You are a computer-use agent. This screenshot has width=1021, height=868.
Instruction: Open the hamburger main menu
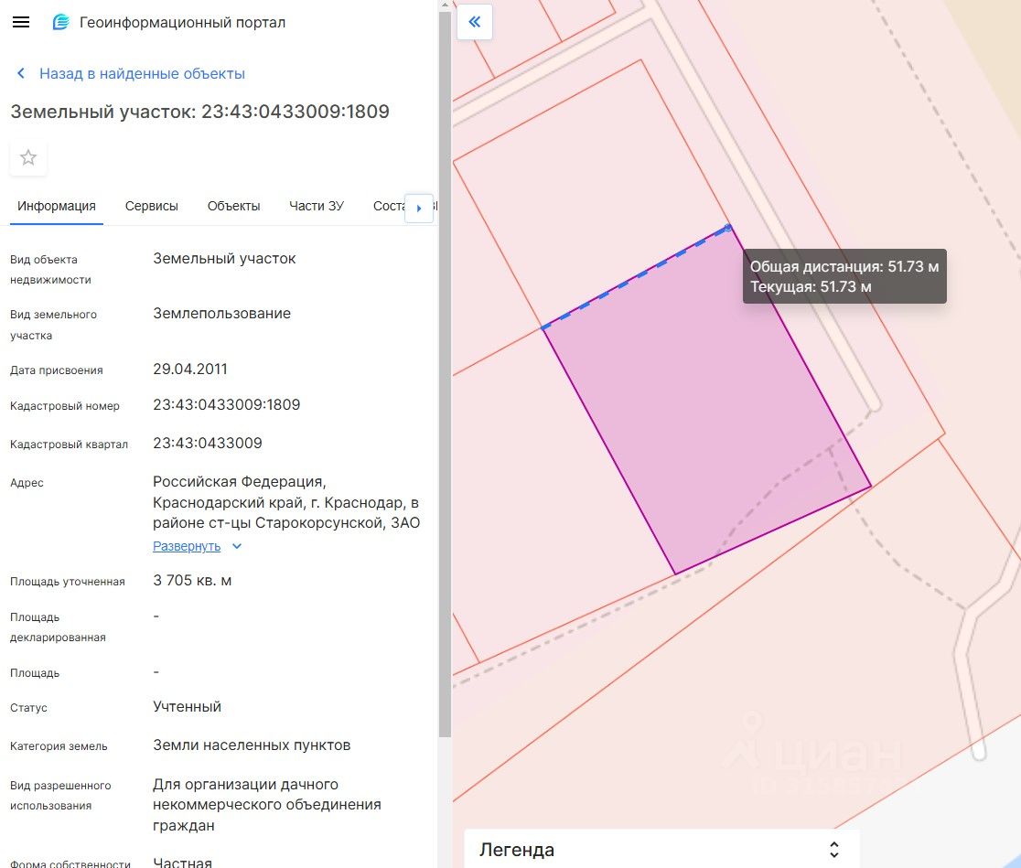[x=21, y=22]
